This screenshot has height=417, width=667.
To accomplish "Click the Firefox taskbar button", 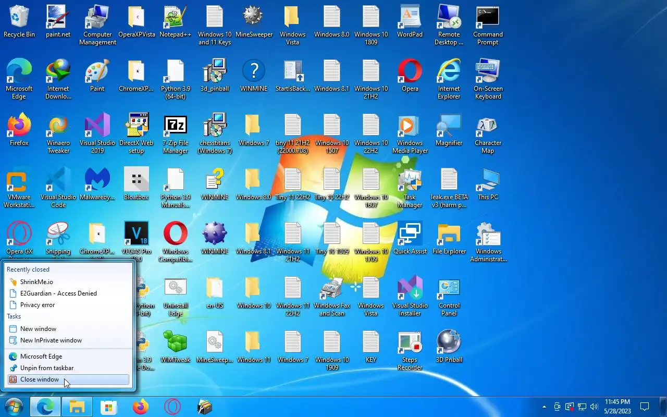I will (141, 407).
